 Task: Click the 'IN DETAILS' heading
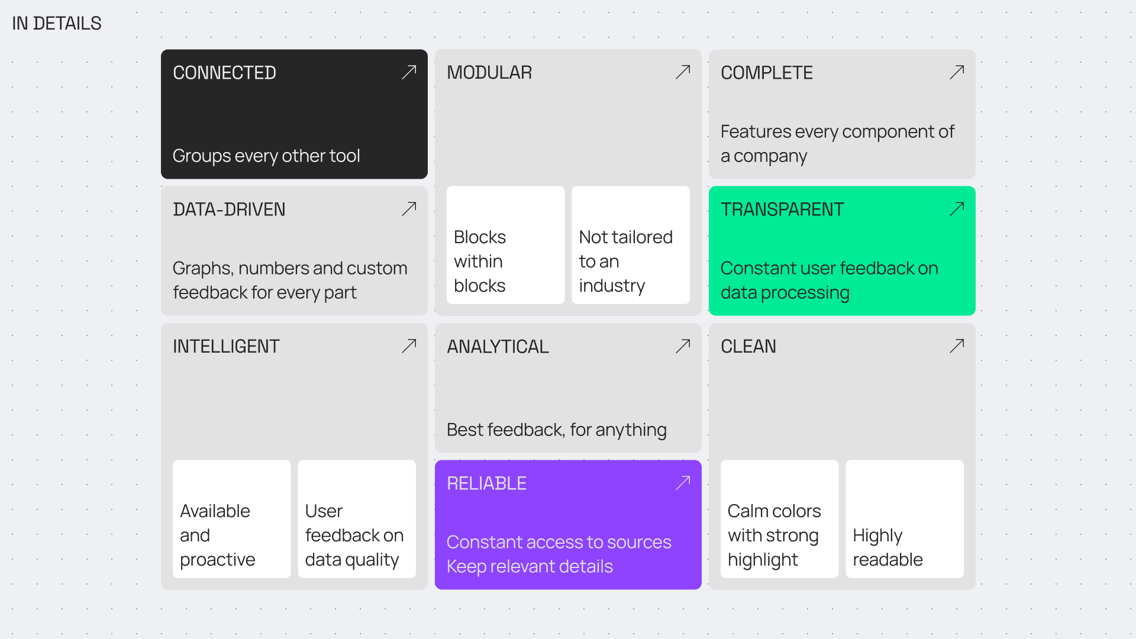[57, 24]
